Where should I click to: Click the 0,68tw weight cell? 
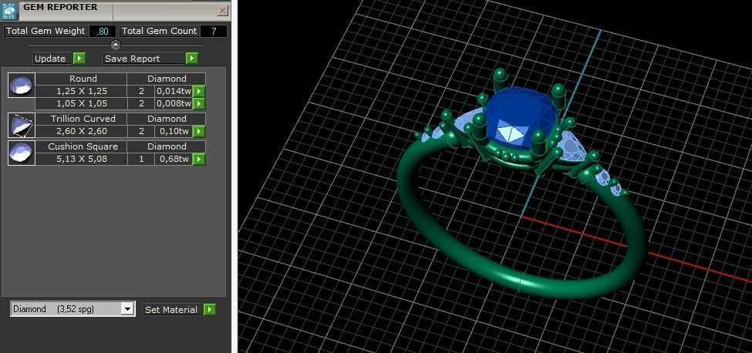174,159
